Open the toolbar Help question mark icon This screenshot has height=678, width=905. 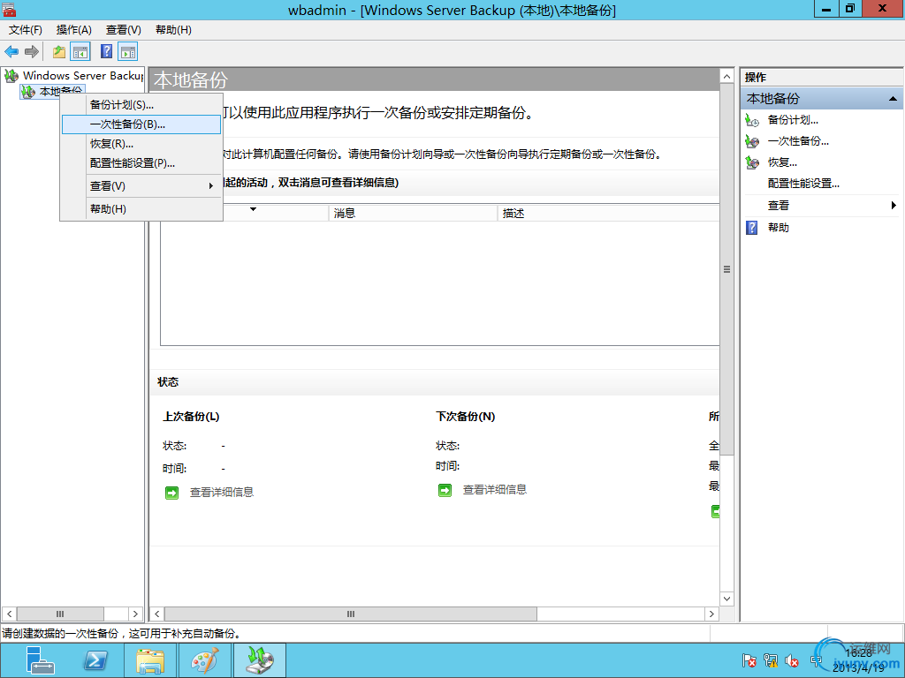(107, 52)
